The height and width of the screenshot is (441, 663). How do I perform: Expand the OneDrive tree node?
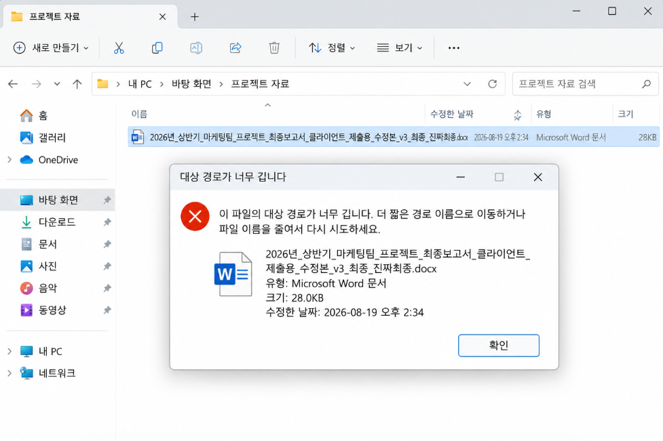(10, 160)
